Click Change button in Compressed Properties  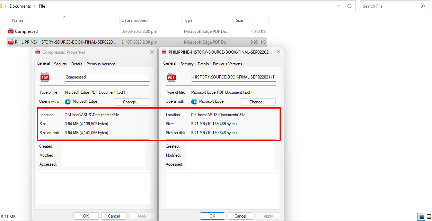point(131,102)
